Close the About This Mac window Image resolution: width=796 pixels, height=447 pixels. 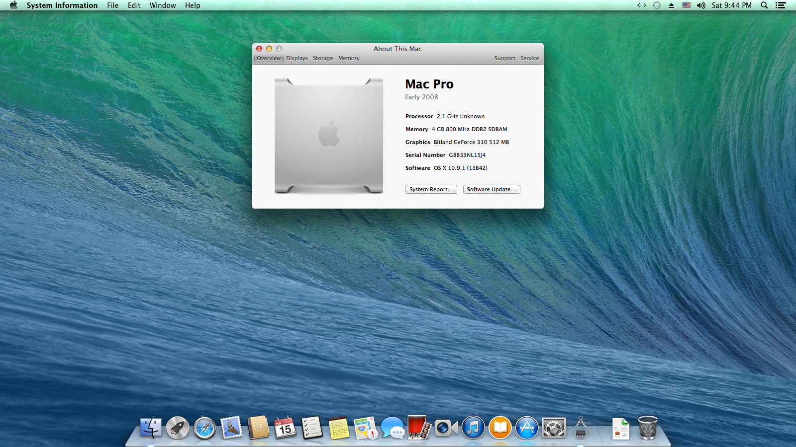point(259,49)
